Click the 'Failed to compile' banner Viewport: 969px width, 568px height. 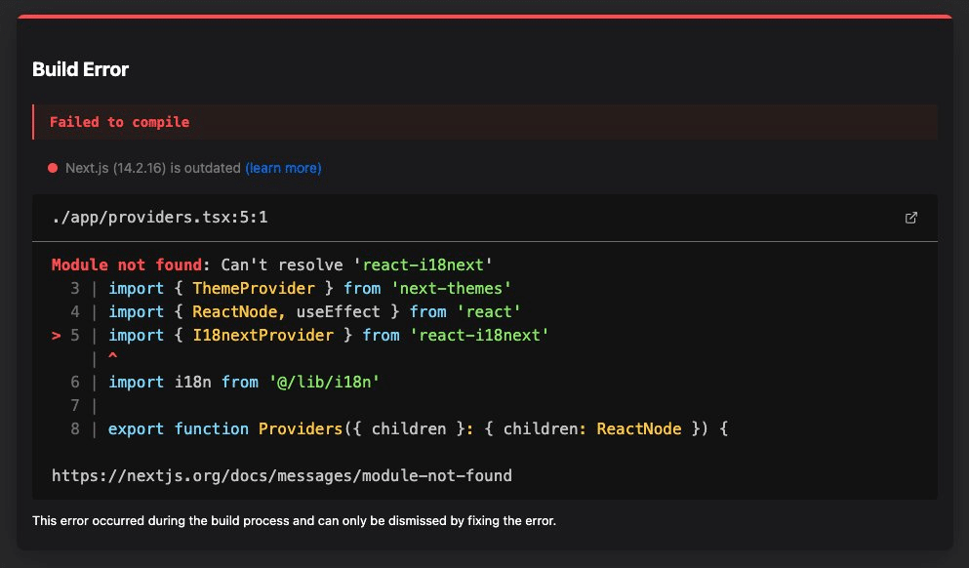485,122
